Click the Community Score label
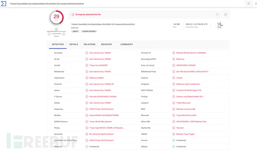257x151 pixels. pos(56,35)
